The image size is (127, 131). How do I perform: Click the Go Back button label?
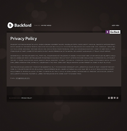tap(115, 32)
